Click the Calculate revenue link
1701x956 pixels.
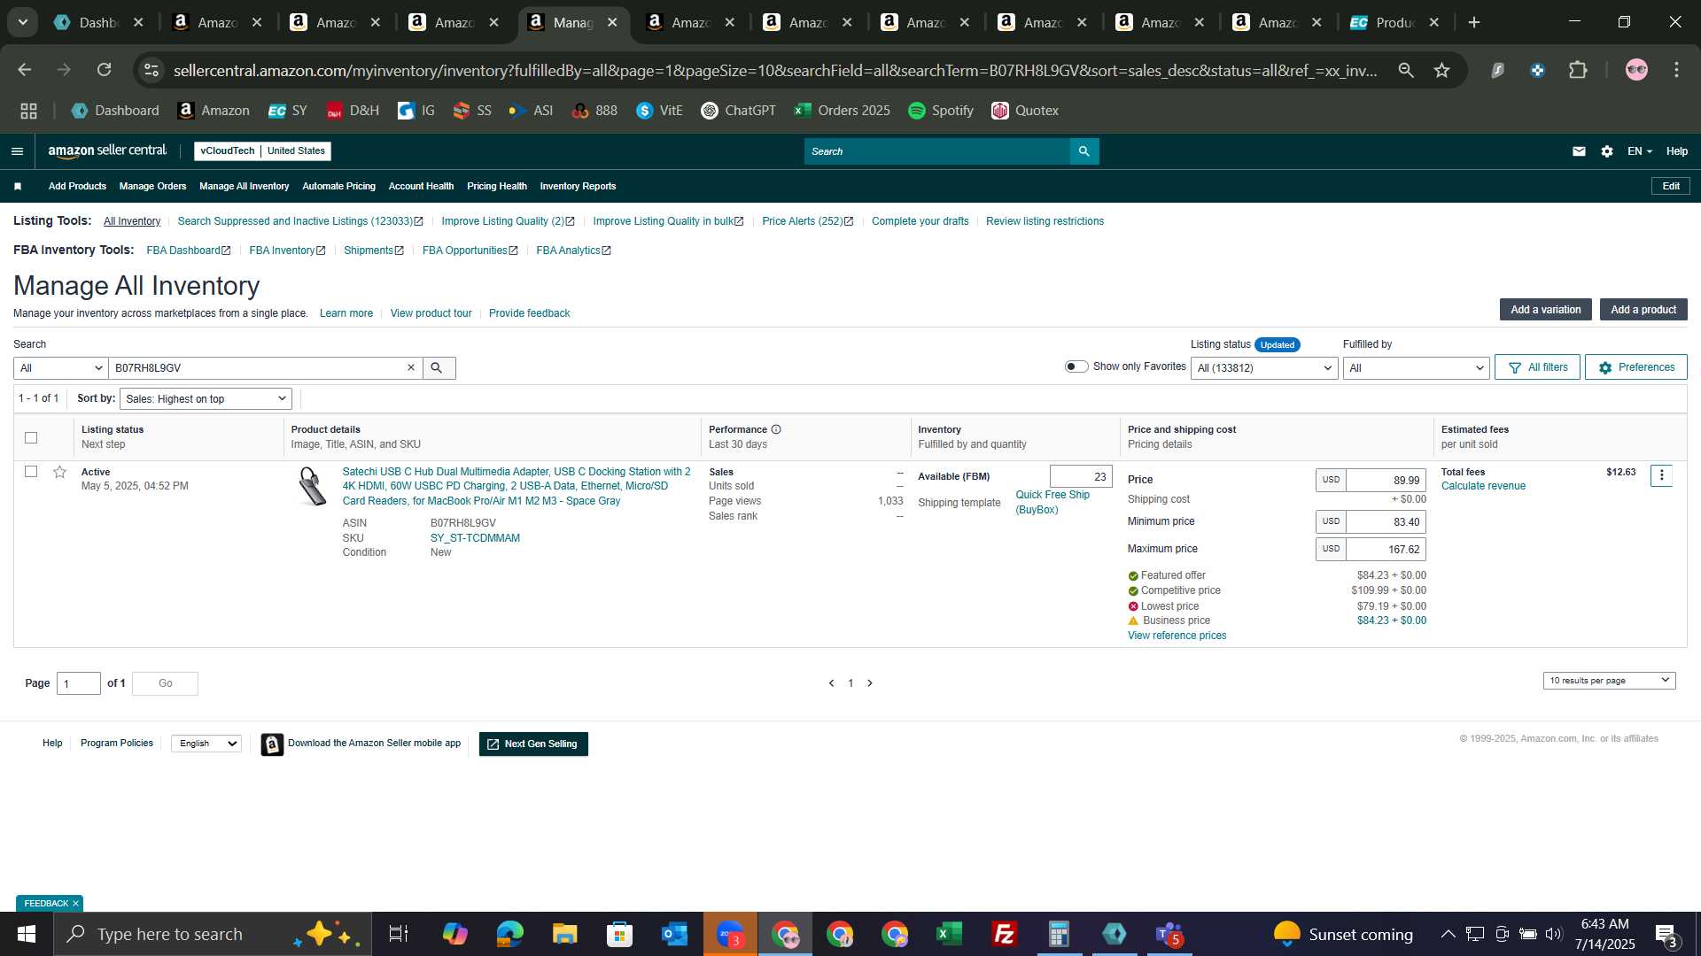tap(1483, 487)
